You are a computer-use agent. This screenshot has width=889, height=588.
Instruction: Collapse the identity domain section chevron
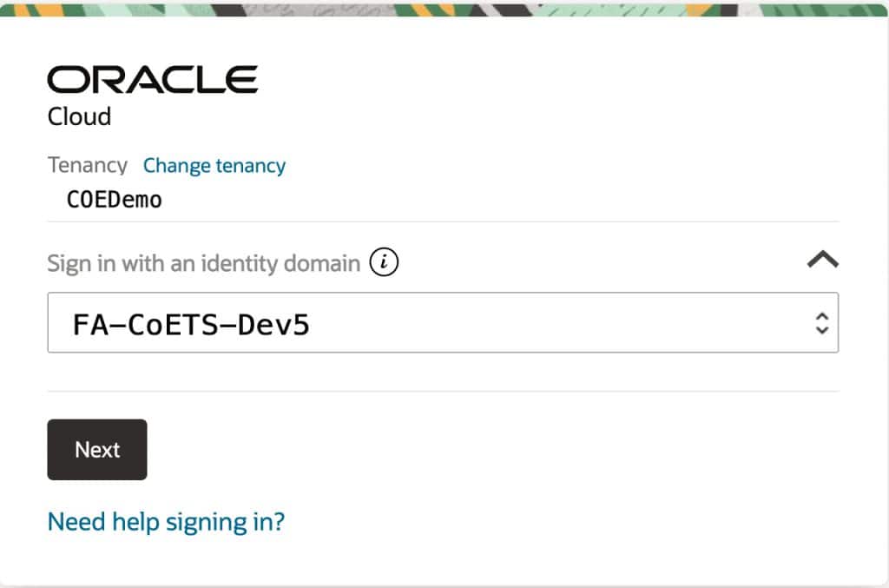(822, 260)
